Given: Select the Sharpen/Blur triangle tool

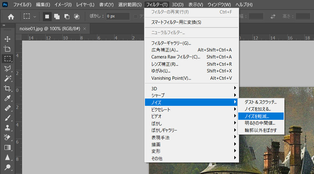Looking at the screenshot, I should click(x=7, y=157).
